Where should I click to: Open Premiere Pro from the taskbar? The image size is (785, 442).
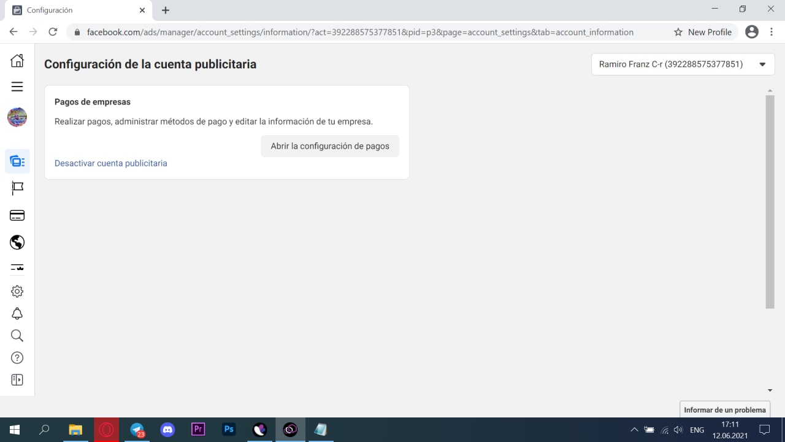tap(198, 430)
